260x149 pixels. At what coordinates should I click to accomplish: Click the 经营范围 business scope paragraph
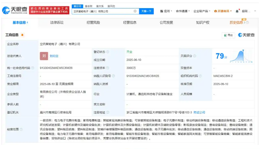pos(146,129)
